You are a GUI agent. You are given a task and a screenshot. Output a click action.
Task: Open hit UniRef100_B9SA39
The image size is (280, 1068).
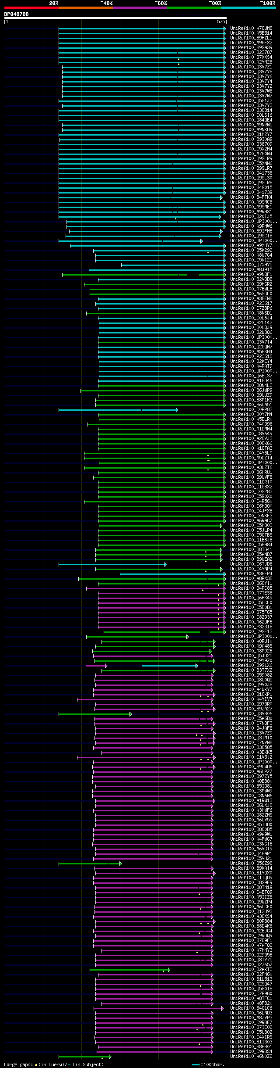251,48
